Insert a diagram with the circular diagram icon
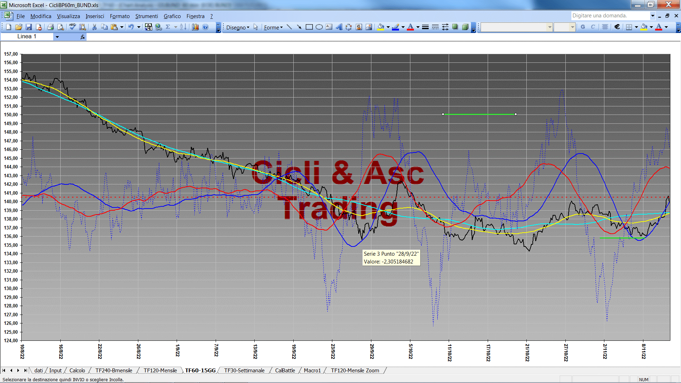 349,27
